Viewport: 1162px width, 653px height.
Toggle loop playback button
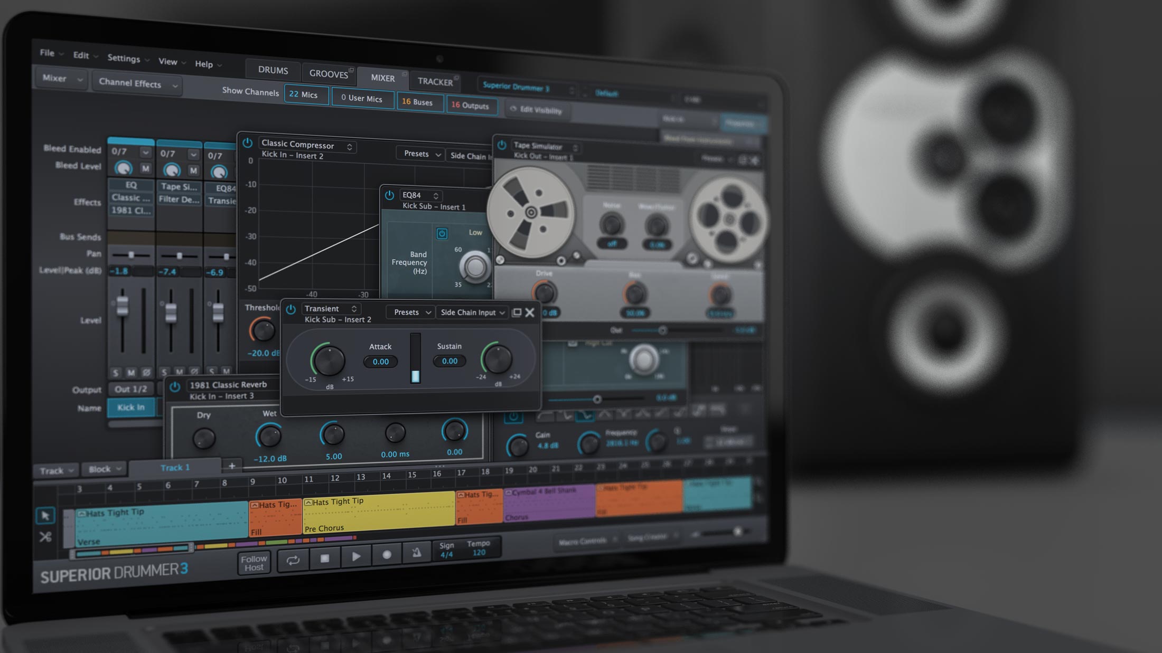[x=293, y=560]
